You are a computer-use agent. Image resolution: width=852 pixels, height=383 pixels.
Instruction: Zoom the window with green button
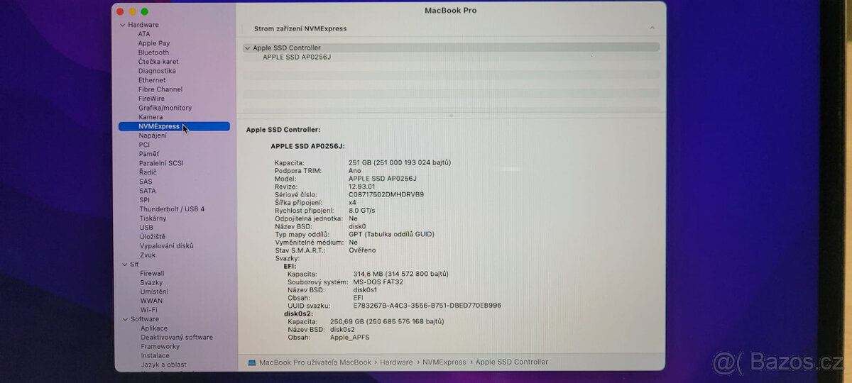point(145,11)
